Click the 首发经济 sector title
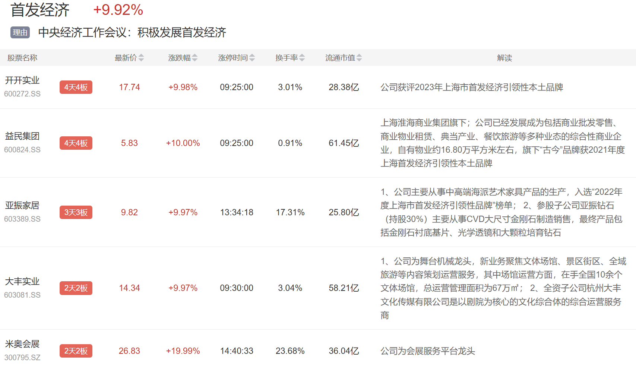Viewport: 636px width, 371px height. pyautogui.click(x=40, y=10)
